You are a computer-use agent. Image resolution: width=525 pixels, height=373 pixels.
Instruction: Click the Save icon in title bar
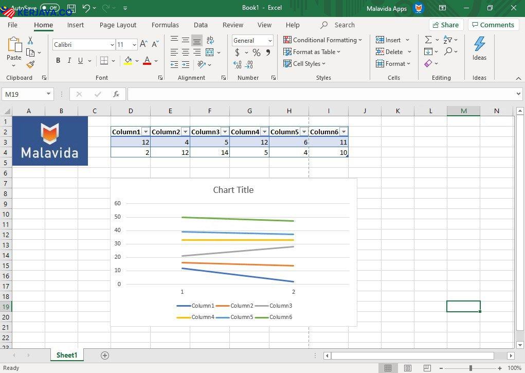pyautogui.click(x=71, y=8)
